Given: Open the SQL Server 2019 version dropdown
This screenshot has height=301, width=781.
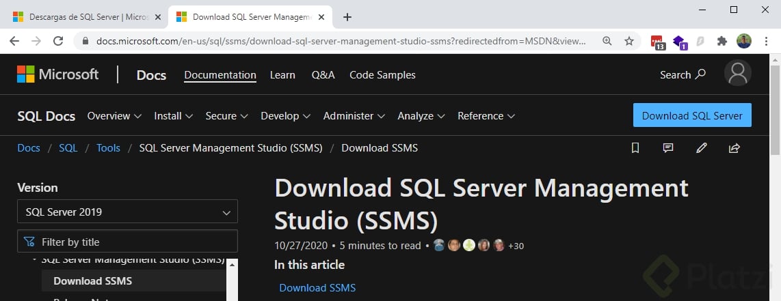Looking at the screenshot, I should (x=127, y=212).
